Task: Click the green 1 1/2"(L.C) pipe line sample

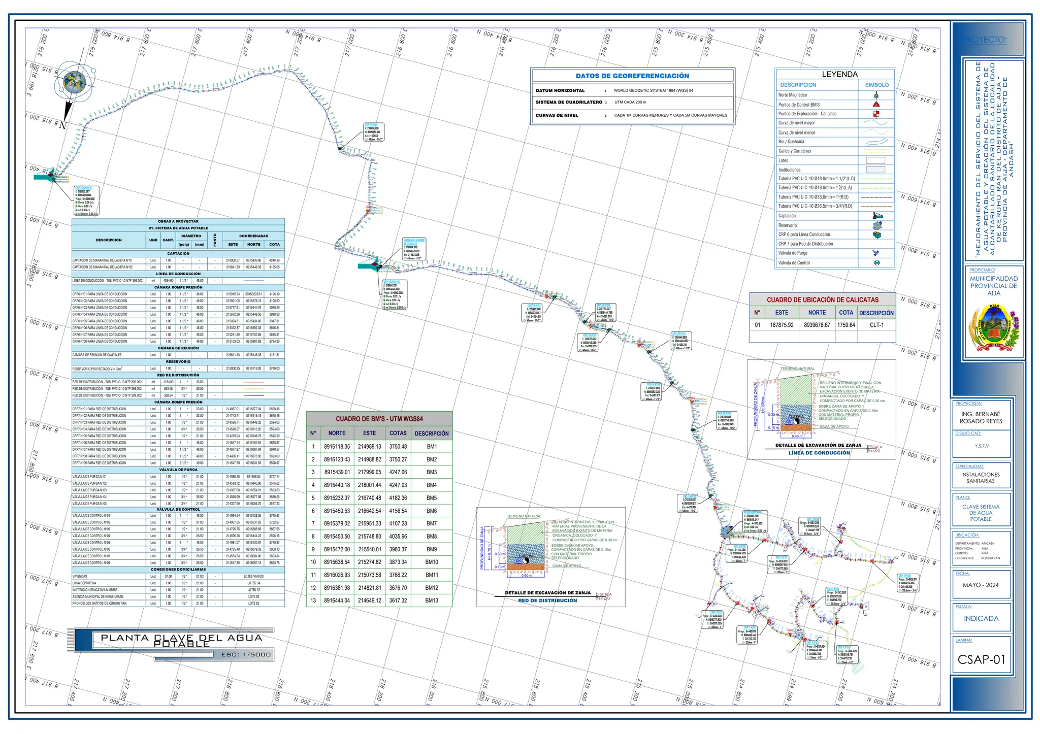Action: pyautogui.click(x=876, y=179)
